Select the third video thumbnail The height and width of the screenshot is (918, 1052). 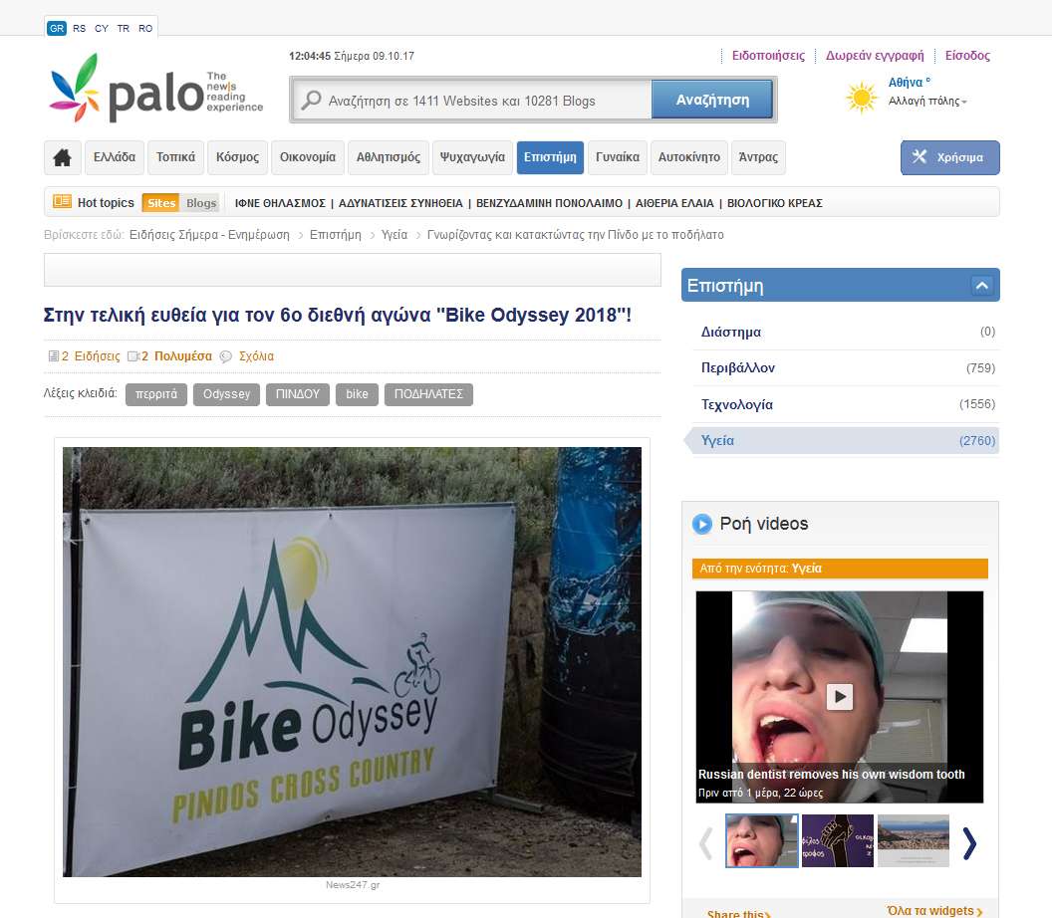coord(914,841)
